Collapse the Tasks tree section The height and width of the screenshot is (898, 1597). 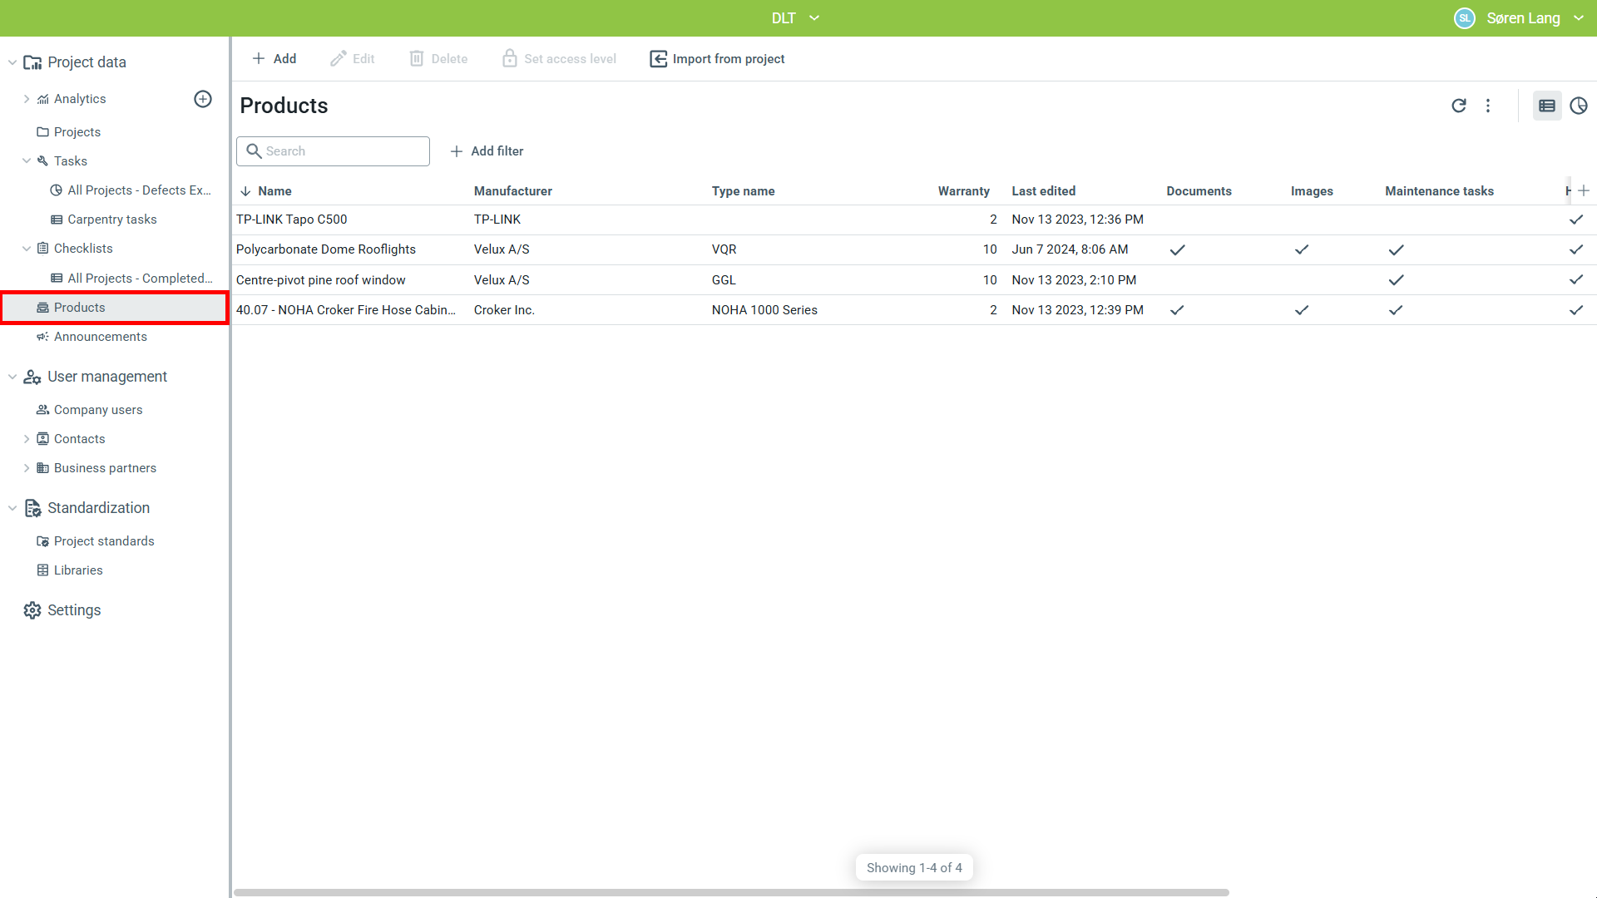pos(27,161)
